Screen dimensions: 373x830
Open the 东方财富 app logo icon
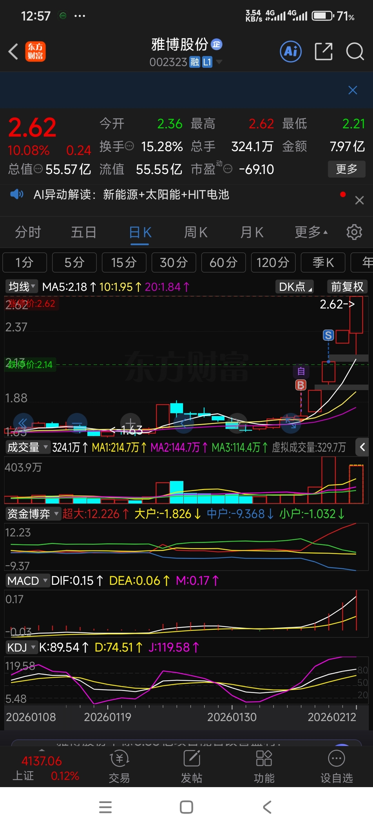click(x=35, y=52)
